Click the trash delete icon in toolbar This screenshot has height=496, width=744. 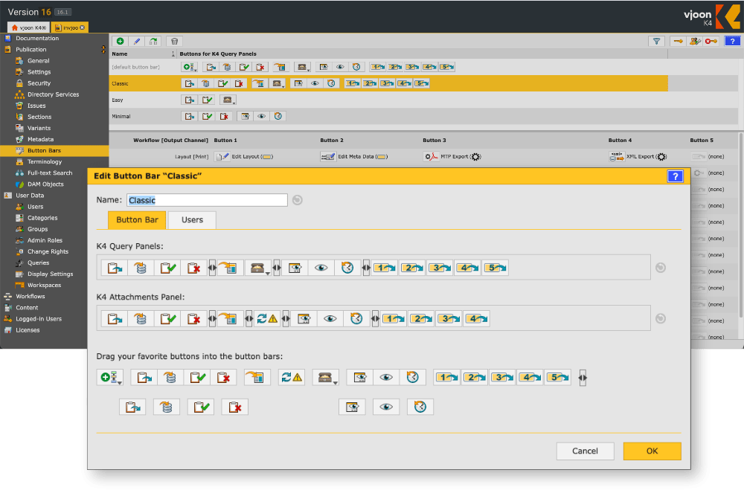(x=174, y=42)
